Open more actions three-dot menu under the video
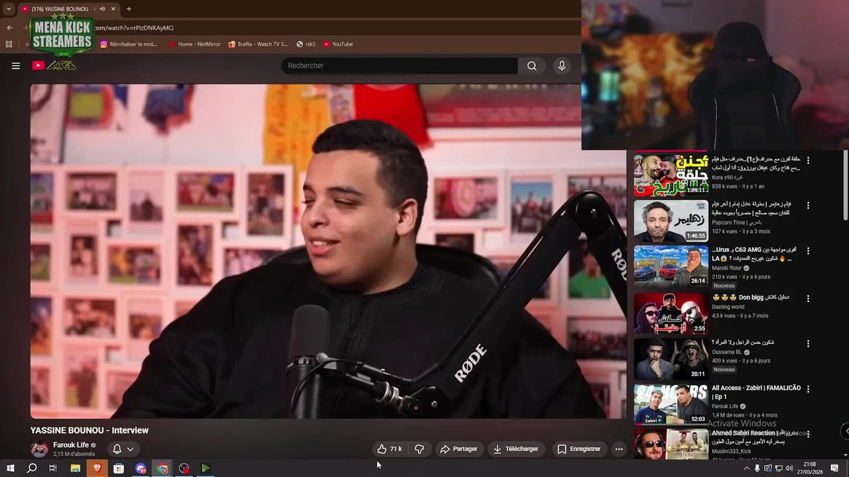The image size is (849, 477). (619, 449)
